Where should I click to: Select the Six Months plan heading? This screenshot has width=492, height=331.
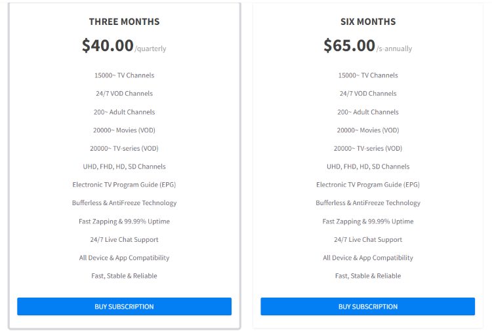368,22
